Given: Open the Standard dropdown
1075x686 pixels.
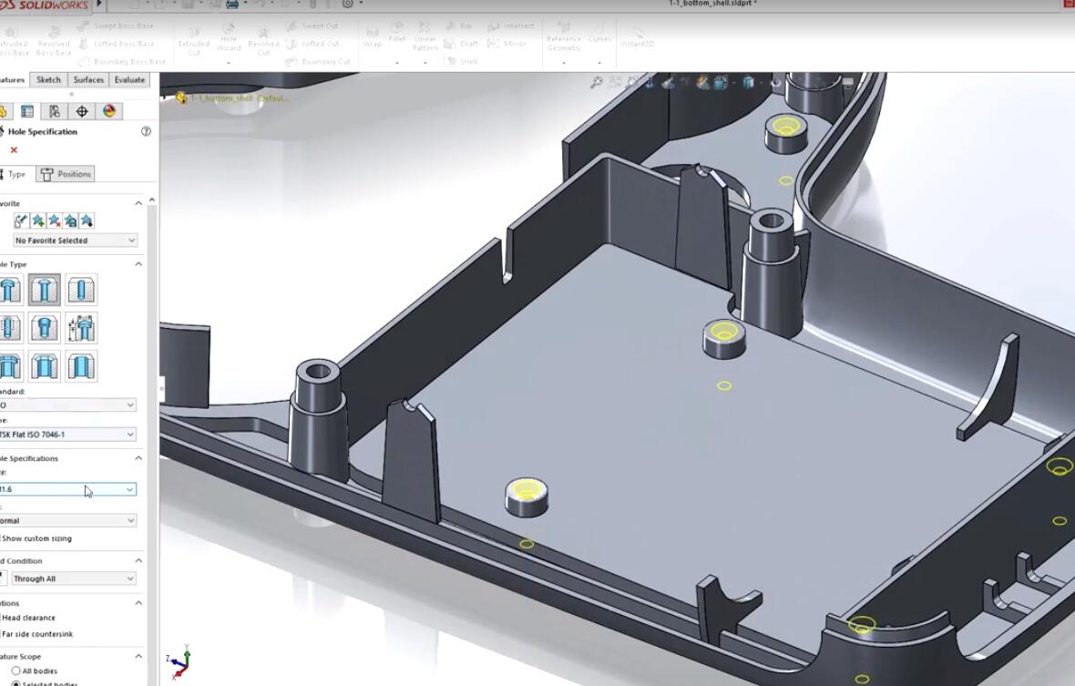Looking at the screenshot, I should (68, 405).
